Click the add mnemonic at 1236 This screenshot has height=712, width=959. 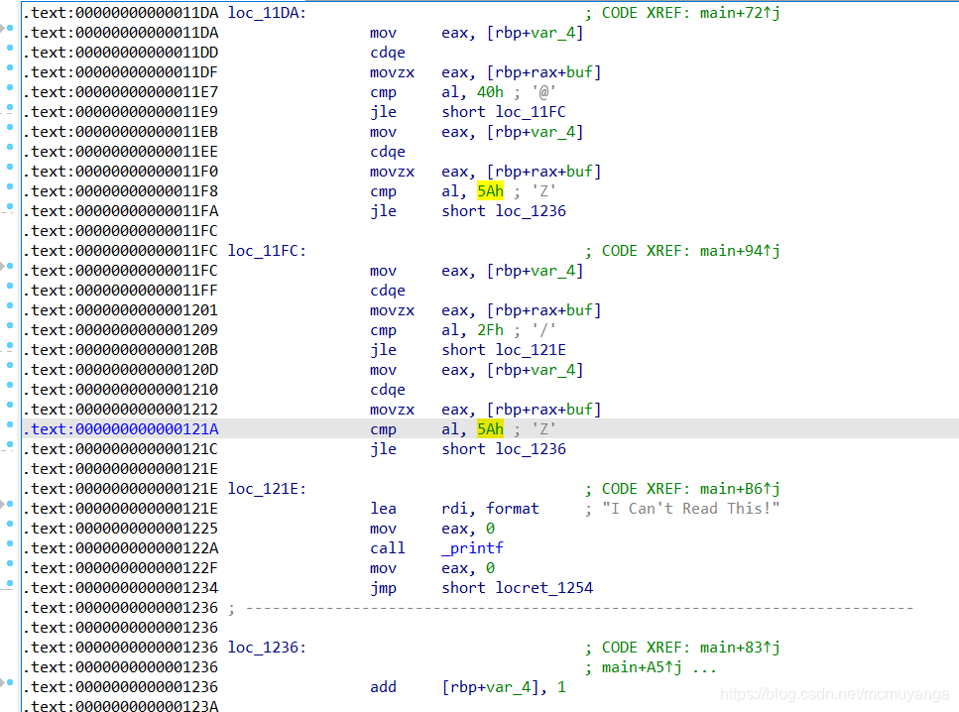(384, 687)
